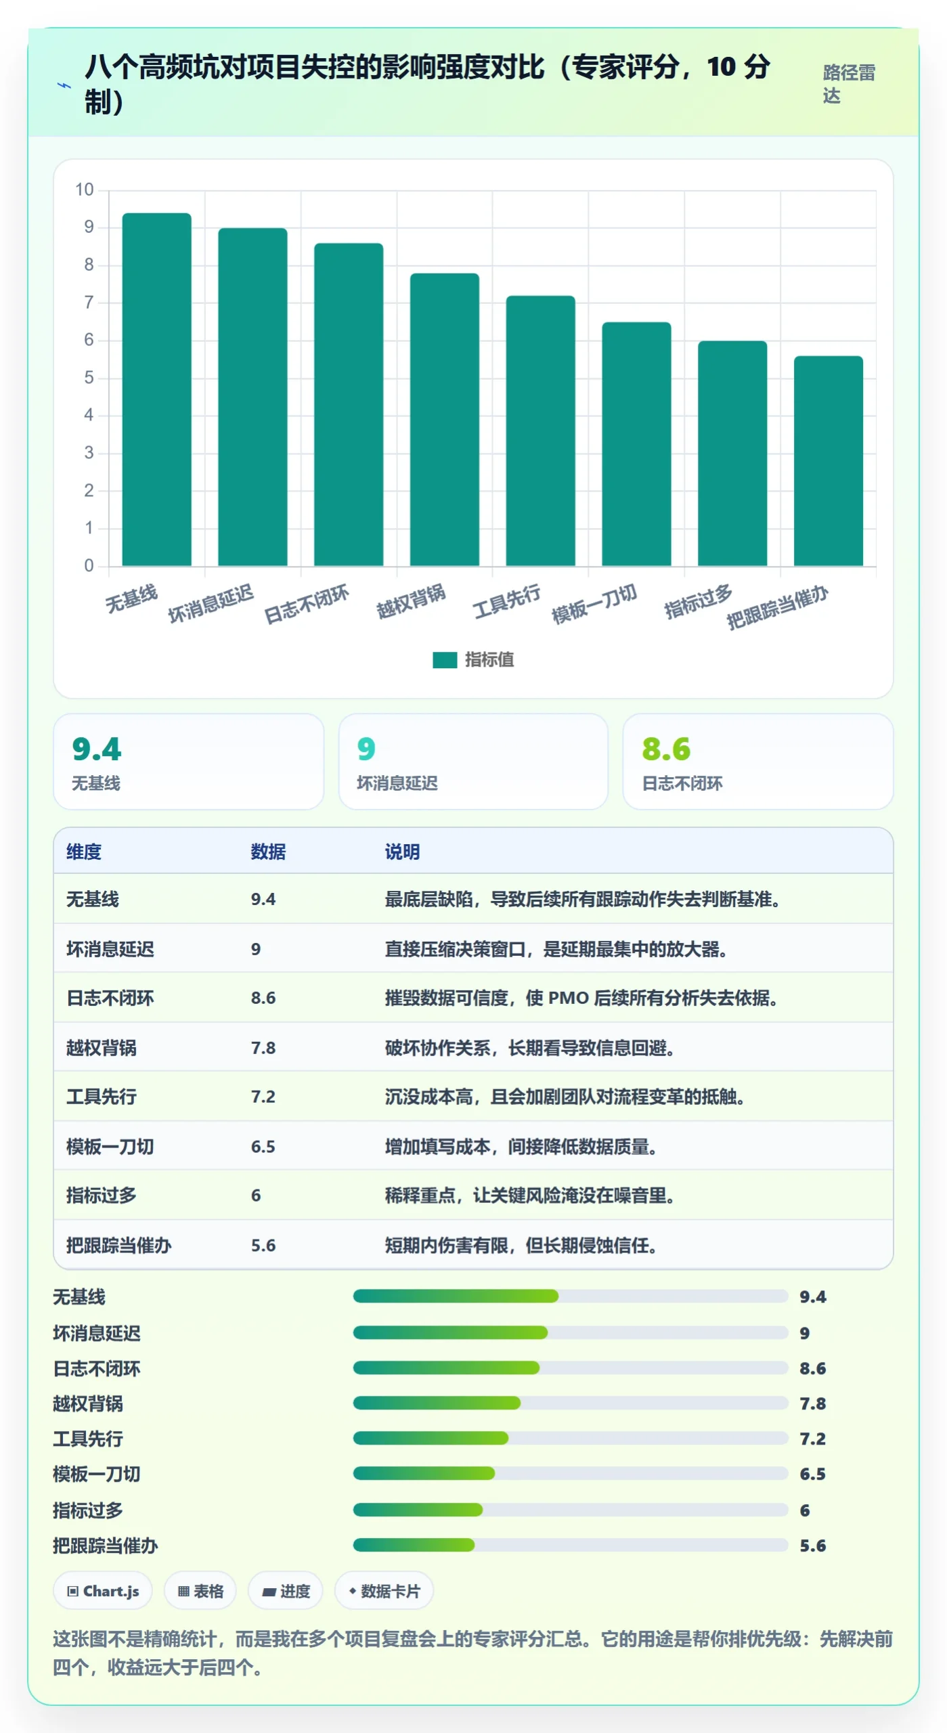Click the 坏消息延迟 bar in chart

coord(252,397)
